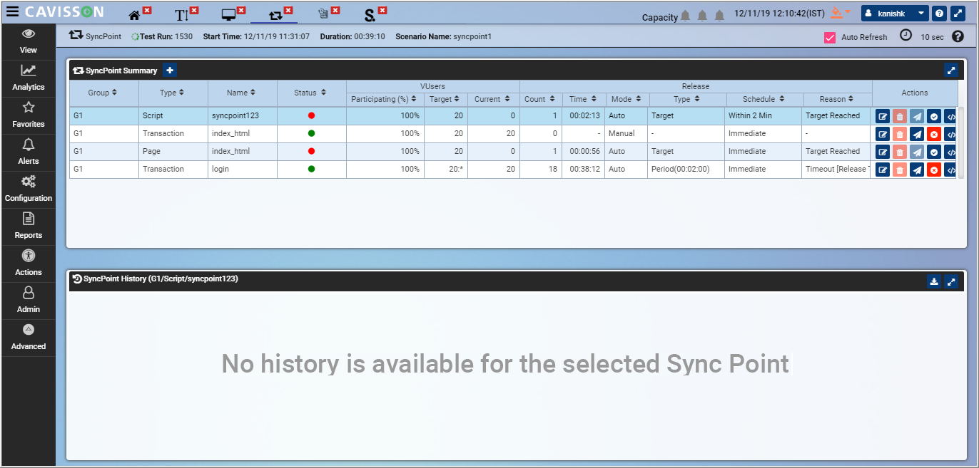Open Admin in the sidebar
979x468 pixels.
29,301
